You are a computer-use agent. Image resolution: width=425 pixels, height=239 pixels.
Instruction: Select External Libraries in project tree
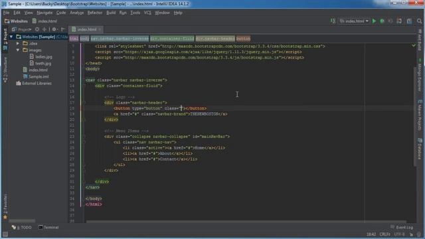pyautogui.click(x=34, y=84)
